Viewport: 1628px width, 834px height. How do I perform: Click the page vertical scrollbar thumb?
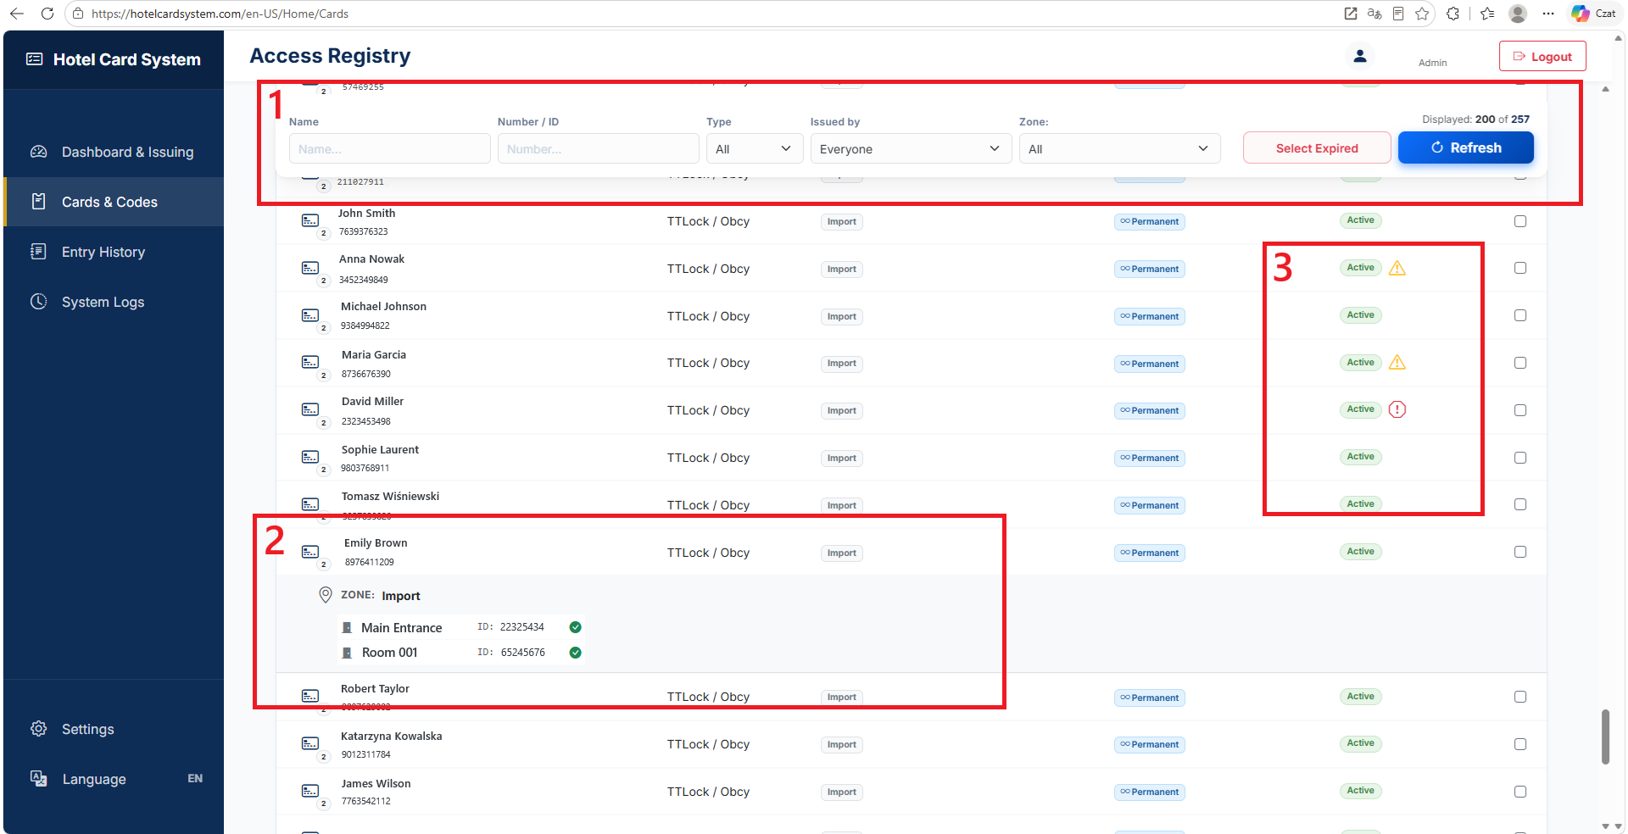[x=1605, y=737]
